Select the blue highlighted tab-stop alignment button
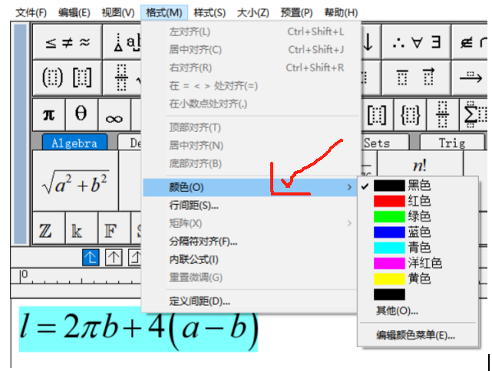Image resolution: width=492 pixels, height=371 pixels. point(91,258)
